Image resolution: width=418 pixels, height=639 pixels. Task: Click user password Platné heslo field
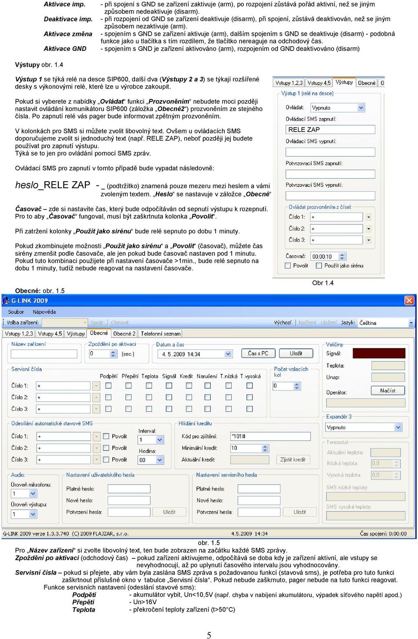tap(129, 489)
